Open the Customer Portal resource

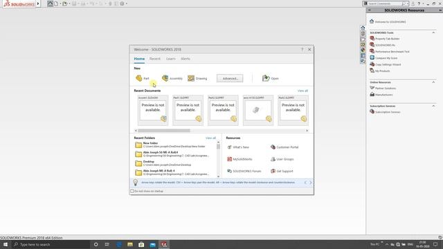click(x=284, y=147)
